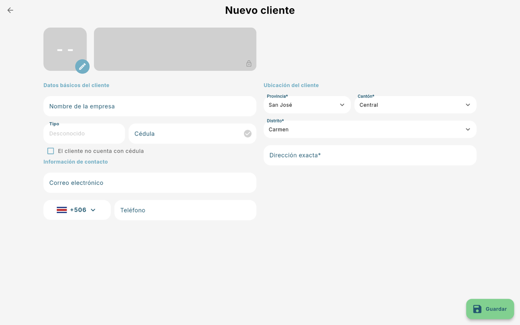Go back using the arrow icon

(x=10, y=10)
